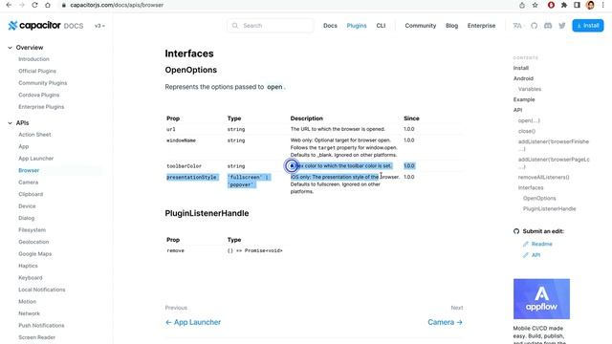612x344 pixels.
Task: Click the Capacitor logo
Action: coord(34,26)
